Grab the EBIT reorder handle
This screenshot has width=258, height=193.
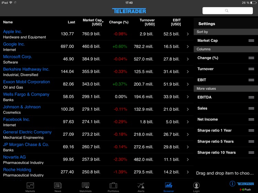251,80
